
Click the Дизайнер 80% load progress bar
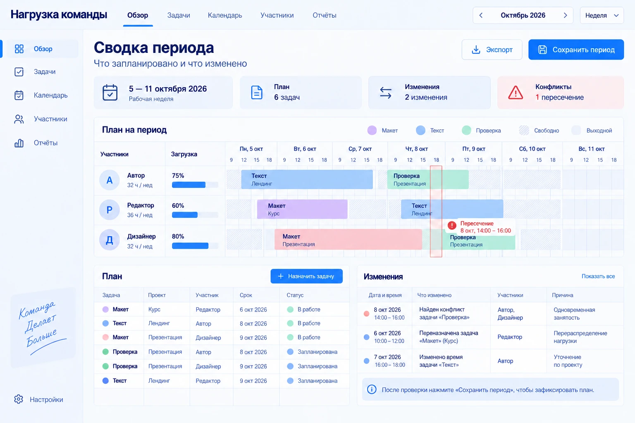(x=195, y=246)
